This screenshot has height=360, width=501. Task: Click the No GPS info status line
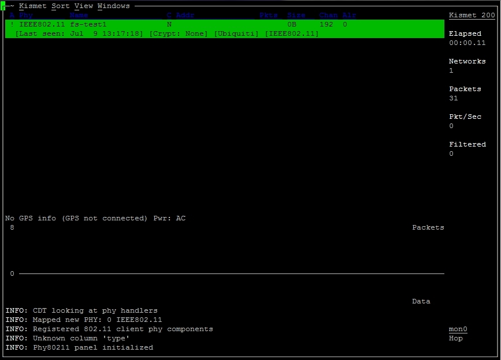coord(76,219)
